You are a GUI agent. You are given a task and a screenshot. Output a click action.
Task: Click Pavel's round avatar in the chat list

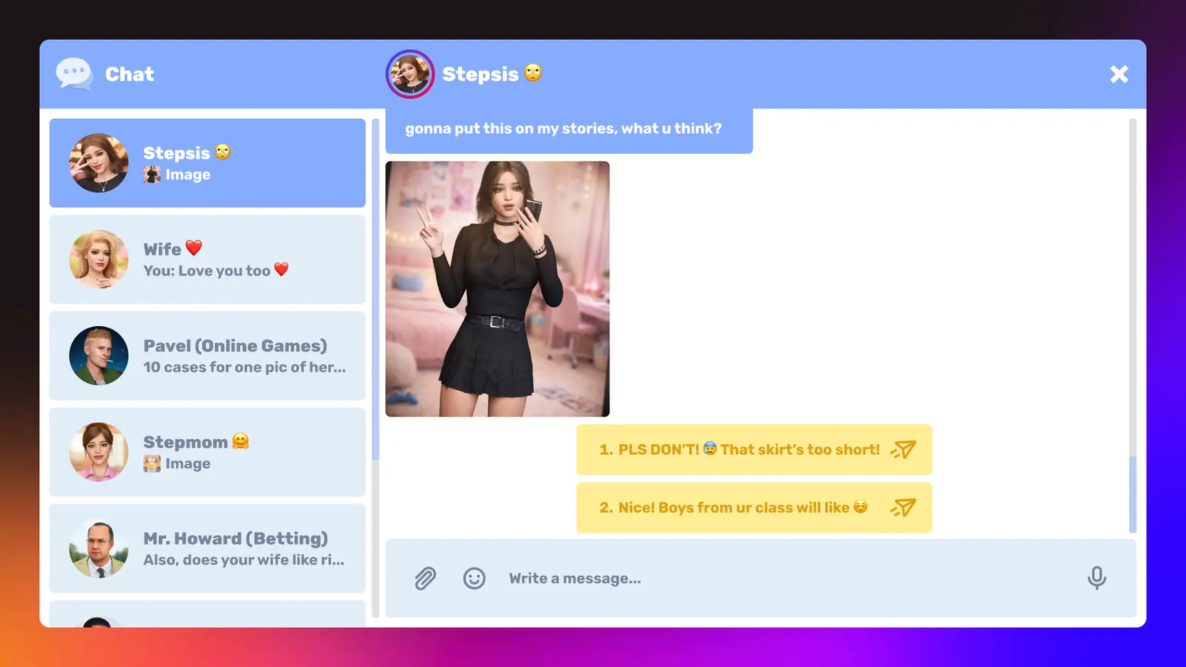(x=99, y=356)
